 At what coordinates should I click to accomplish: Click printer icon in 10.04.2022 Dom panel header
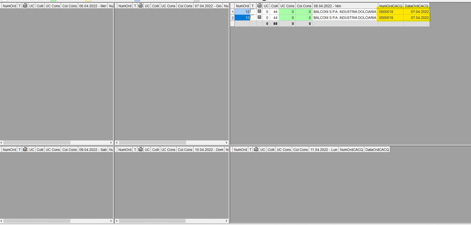(141, 149)
